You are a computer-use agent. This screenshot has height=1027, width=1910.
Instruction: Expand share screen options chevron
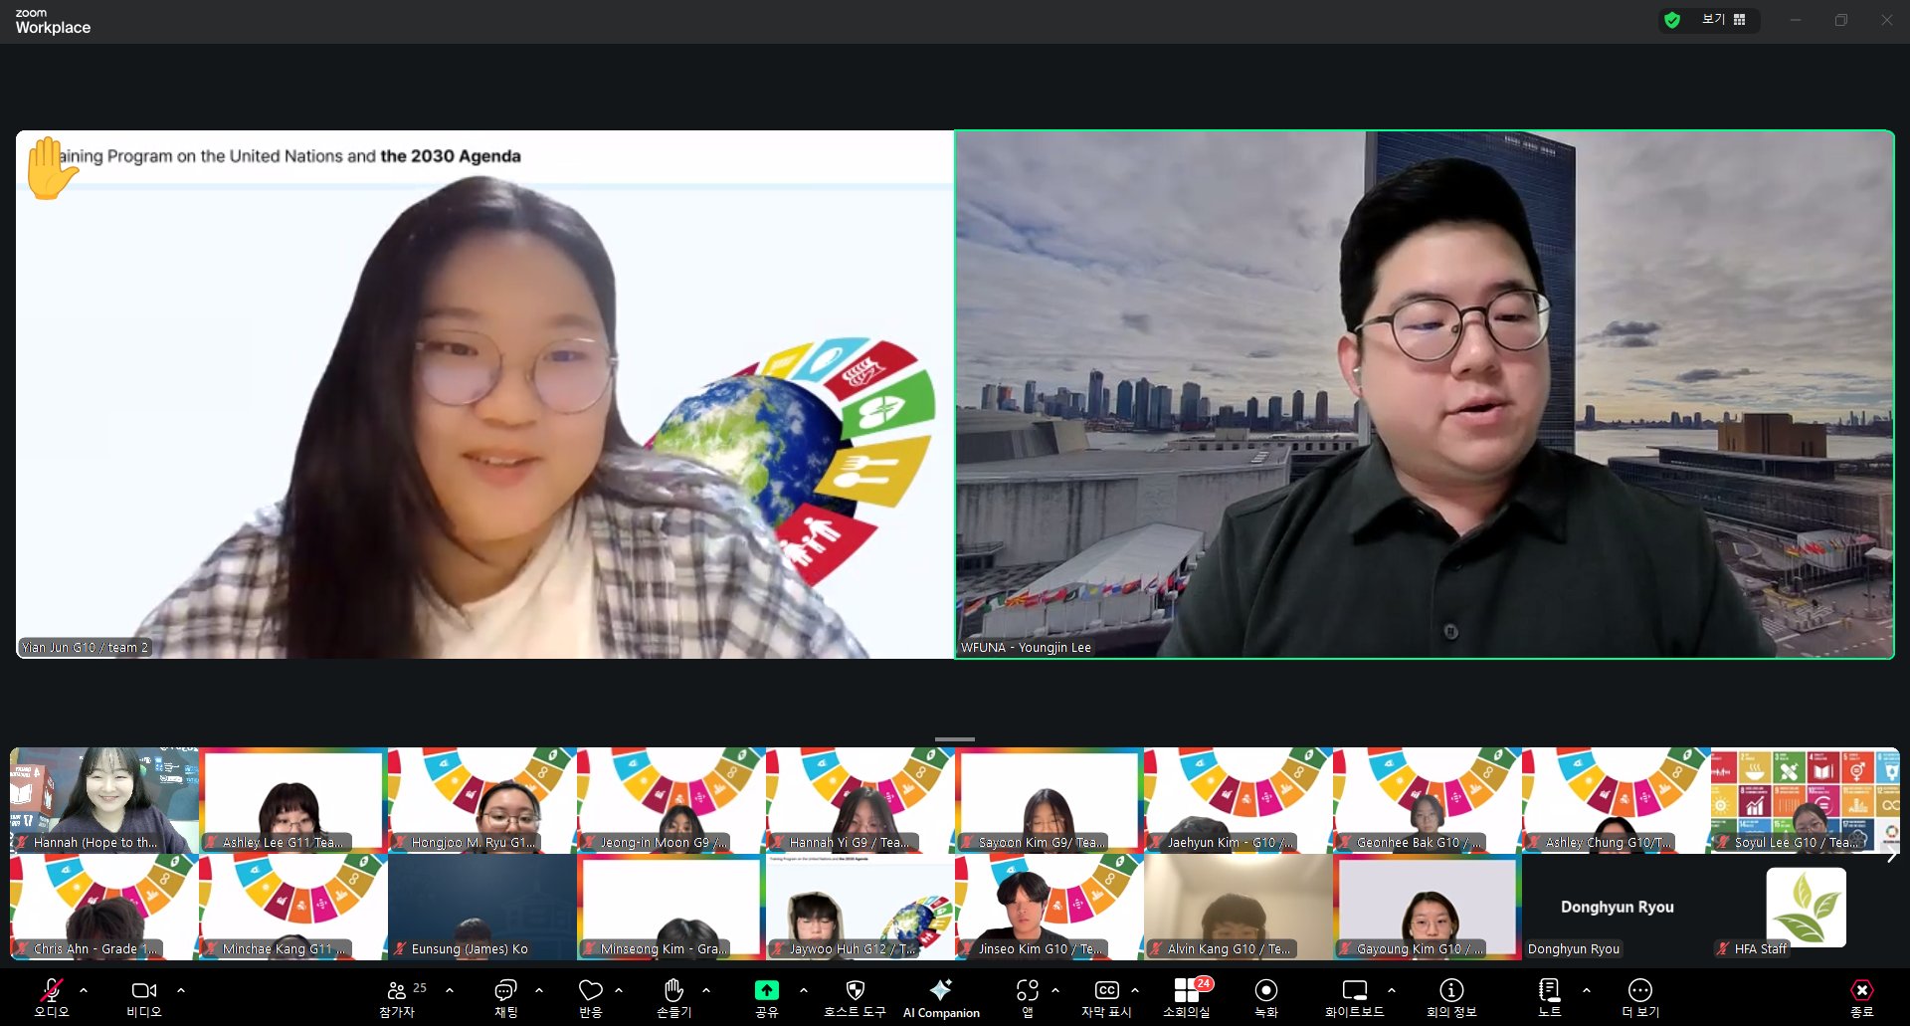click(x=804, y=990)
